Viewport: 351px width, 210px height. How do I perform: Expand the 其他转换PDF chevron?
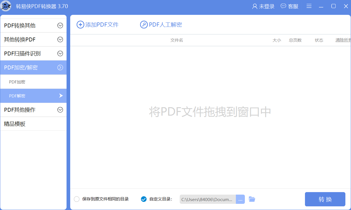click(60, 39)
